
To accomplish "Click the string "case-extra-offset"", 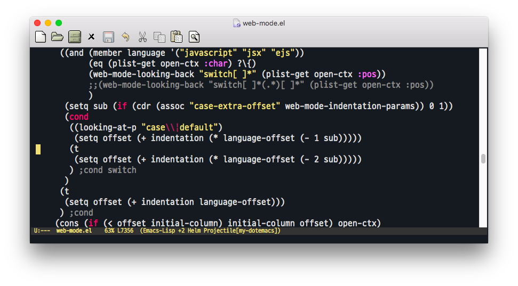I will coord(235,106).
